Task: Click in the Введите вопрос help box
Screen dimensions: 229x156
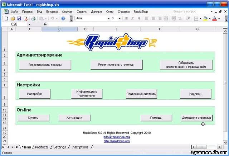Action: (191, 11)
